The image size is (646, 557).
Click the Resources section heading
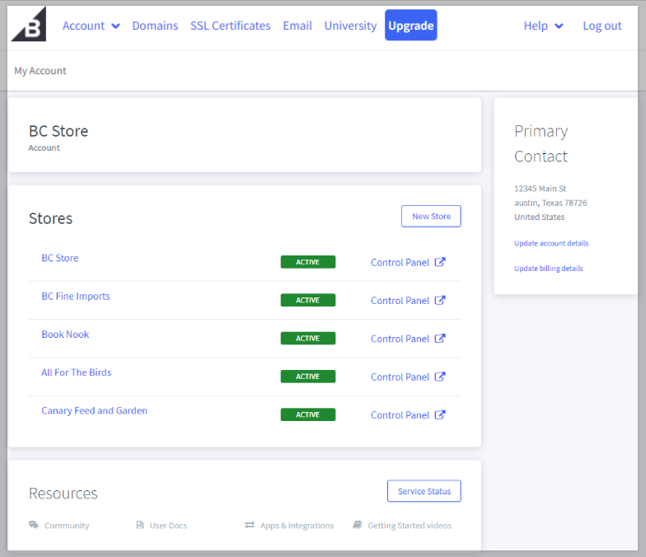[63, 493]
